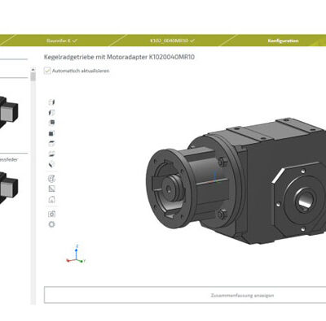
Task: Reset the 3D view with home icon
Action: coord(51,200)
